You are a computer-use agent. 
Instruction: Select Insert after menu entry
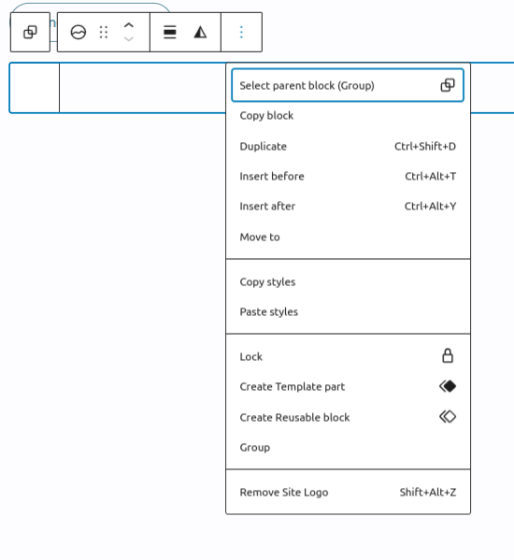pyautogui.click(x=348, y=207)
